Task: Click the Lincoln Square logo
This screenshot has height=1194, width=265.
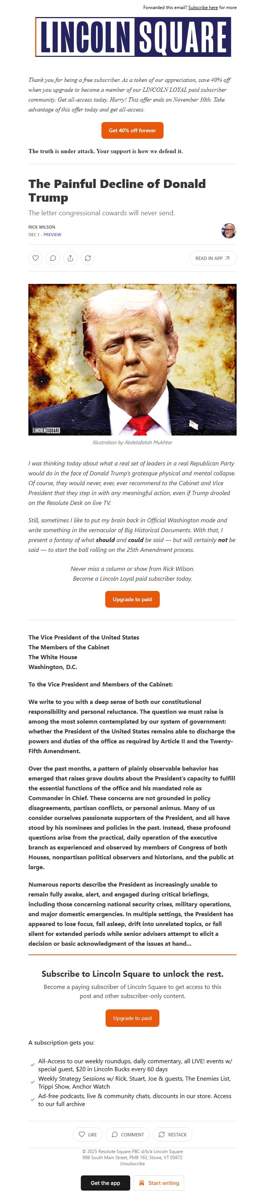Action: click(132, 37)
